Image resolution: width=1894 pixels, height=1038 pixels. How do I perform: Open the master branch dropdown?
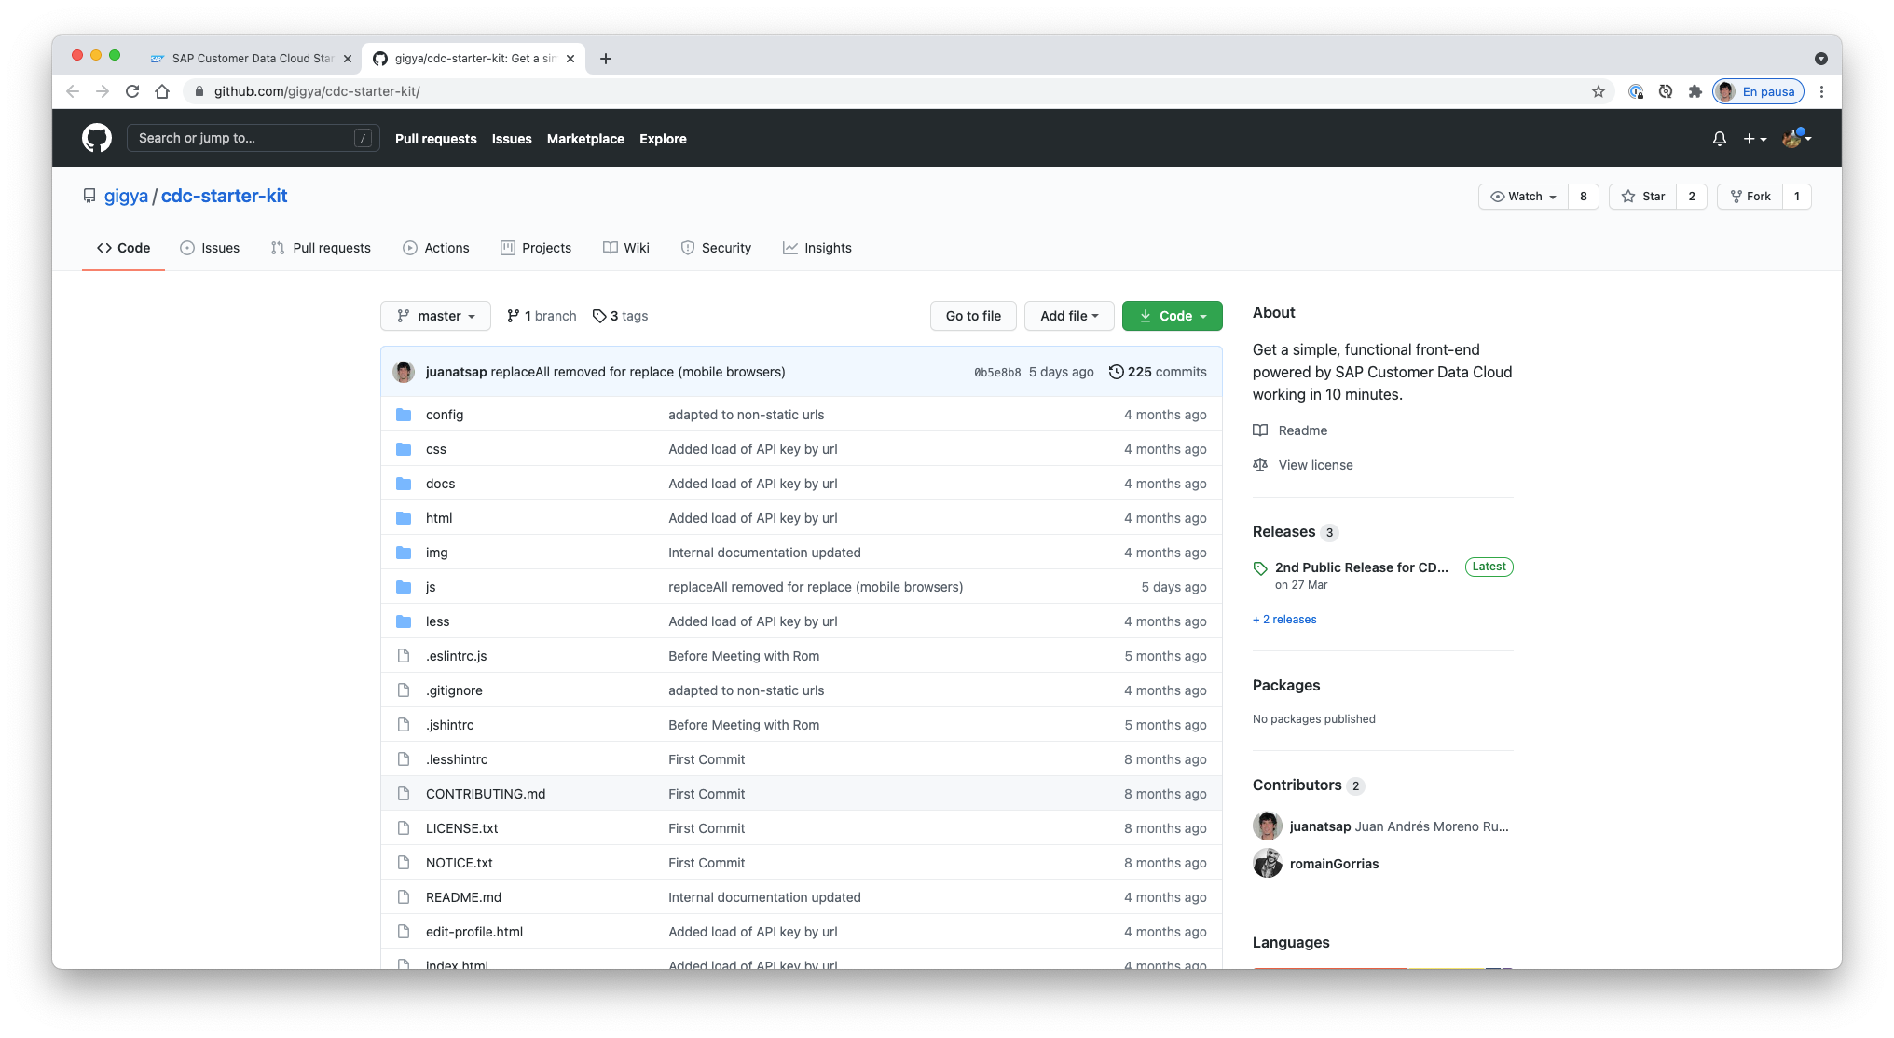435,316
